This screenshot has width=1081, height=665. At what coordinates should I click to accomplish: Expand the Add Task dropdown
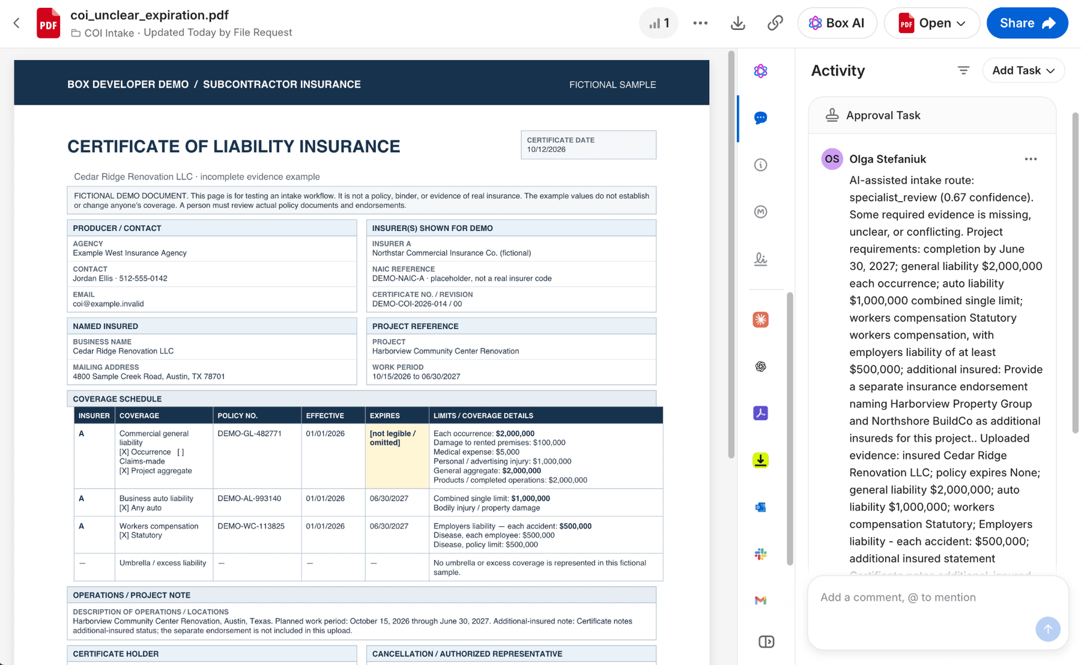coord(1023,71)
